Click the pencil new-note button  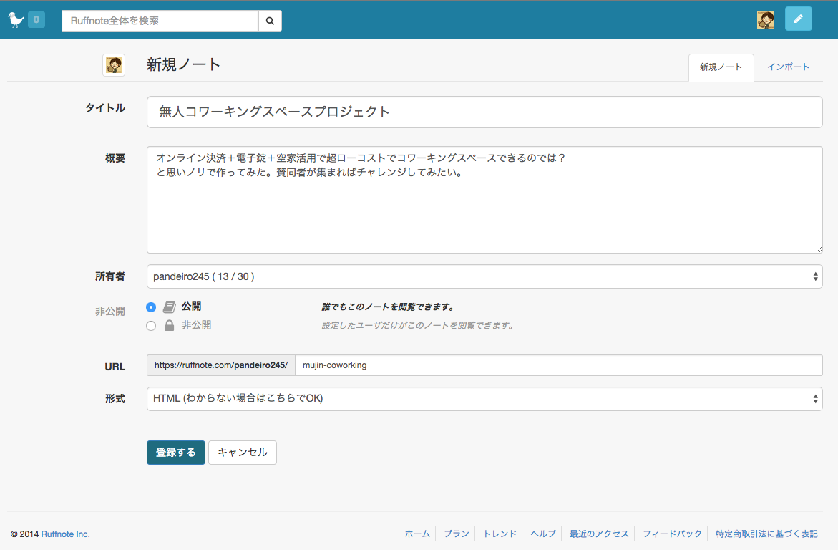point(798,19)
